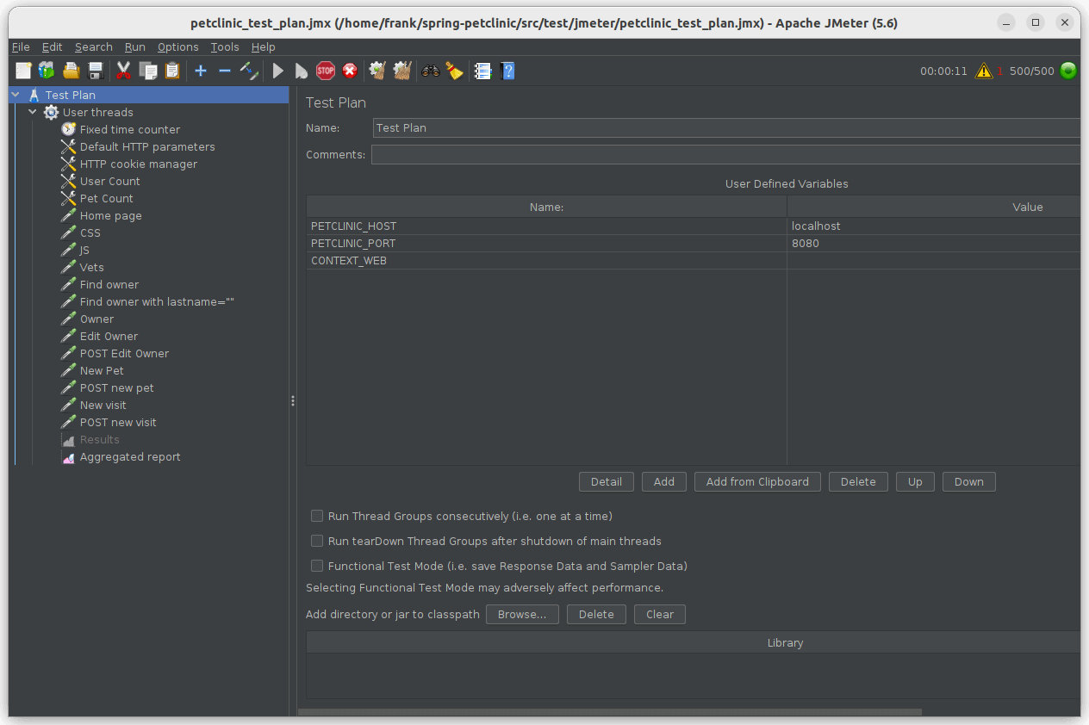The height and width of the screenshot is (725, 1089).
Task: Cut the selection with the scissors icon
Action: [x=123, y=71]
